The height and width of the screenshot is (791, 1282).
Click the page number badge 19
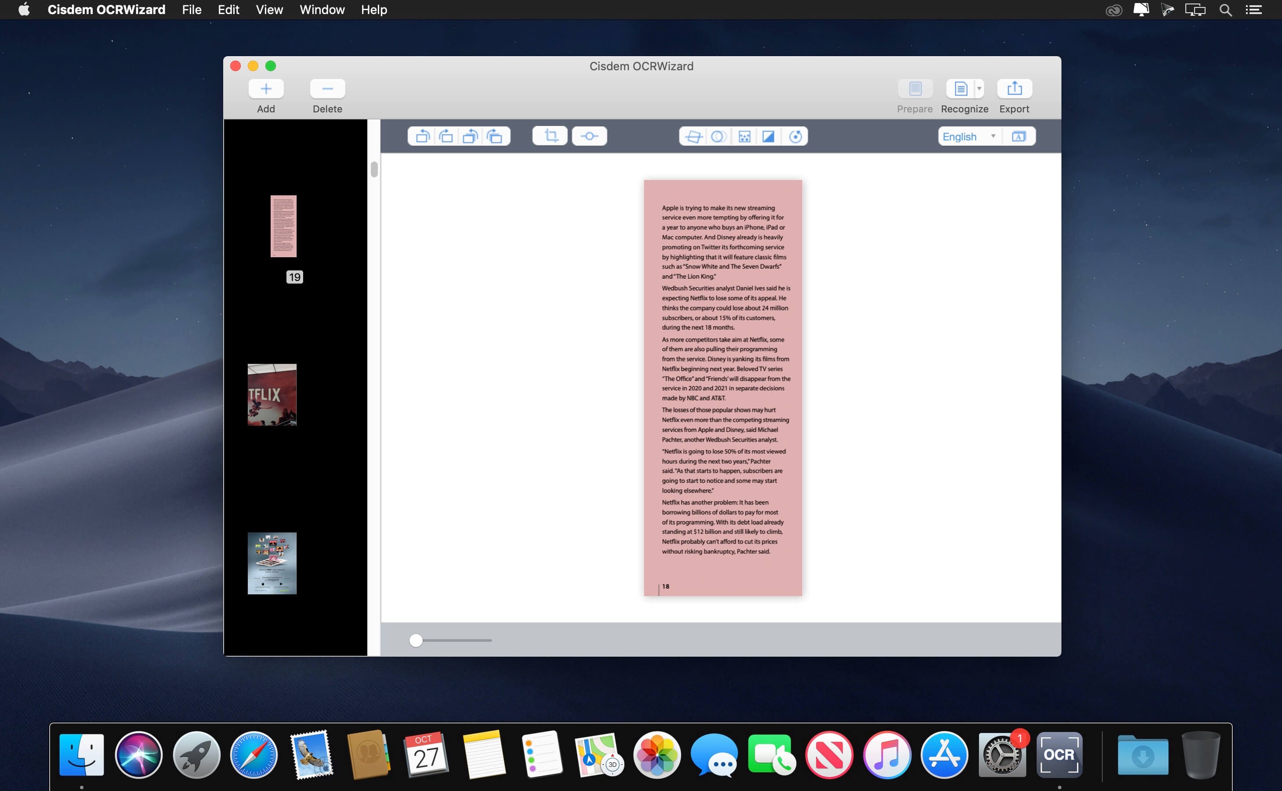tap(294, 277)
